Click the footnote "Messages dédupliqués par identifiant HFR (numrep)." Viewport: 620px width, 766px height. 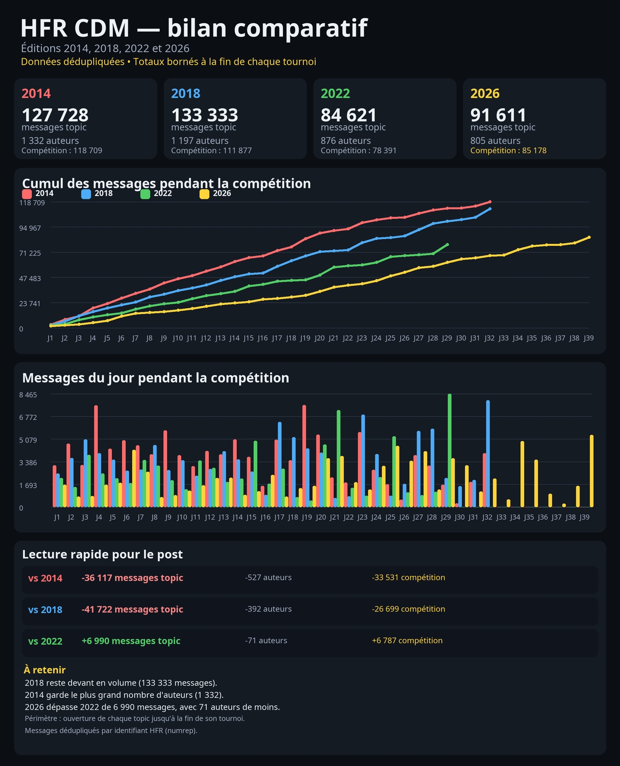coord(111,731)
